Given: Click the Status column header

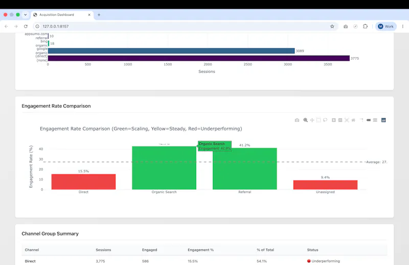Looking at the screenshot, I should [x=312, y=250].
